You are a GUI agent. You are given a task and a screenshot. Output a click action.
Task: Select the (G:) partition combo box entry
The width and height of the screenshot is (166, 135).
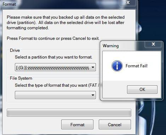point(55,67)
